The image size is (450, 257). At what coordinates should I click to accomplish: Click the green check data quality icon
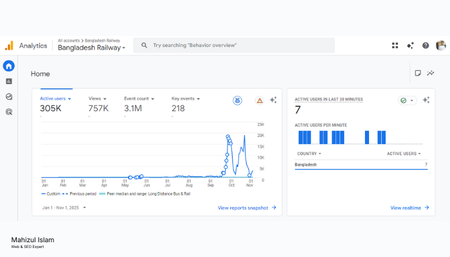[x=404, y=100]
